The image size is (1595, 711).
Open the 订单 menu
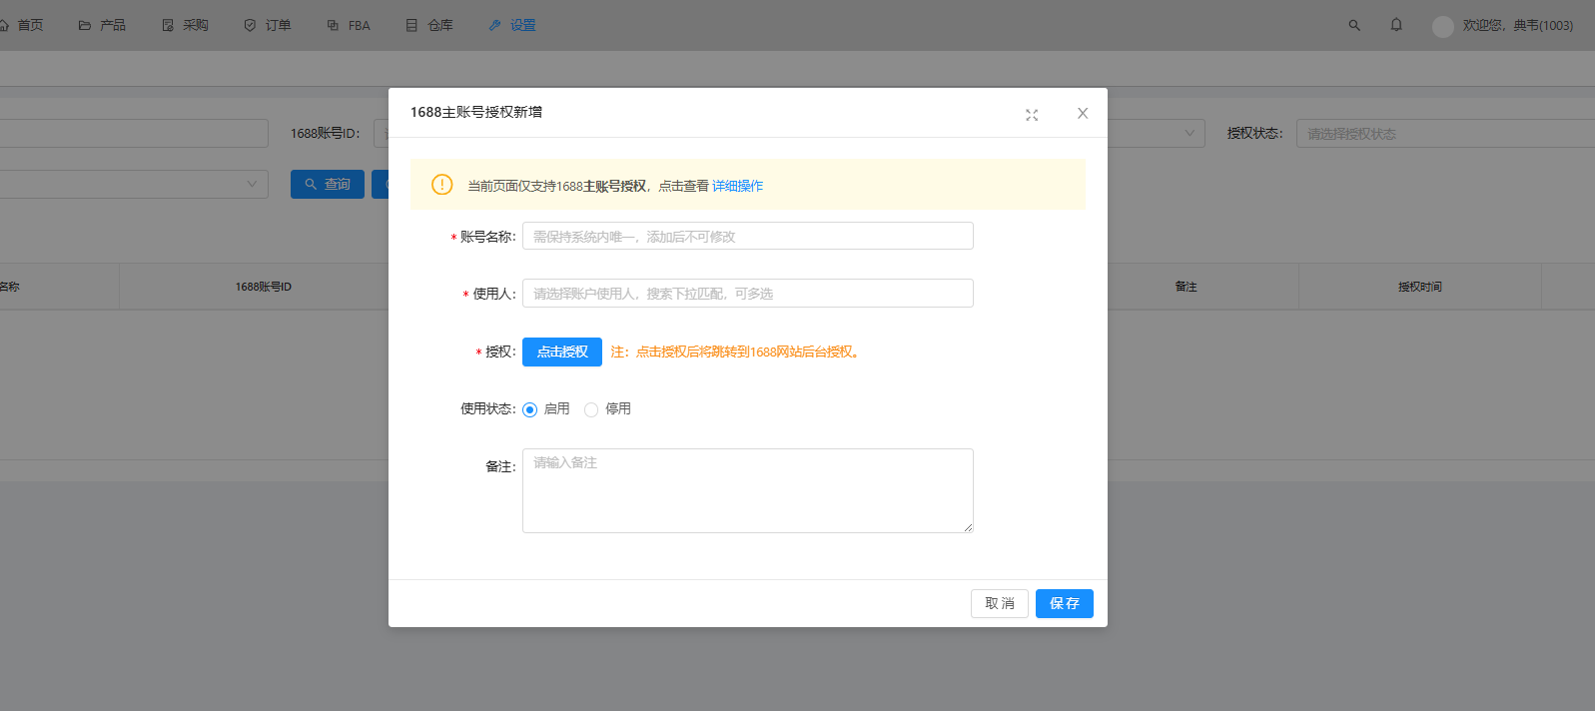pyautogui.click(x=268, y=25)
